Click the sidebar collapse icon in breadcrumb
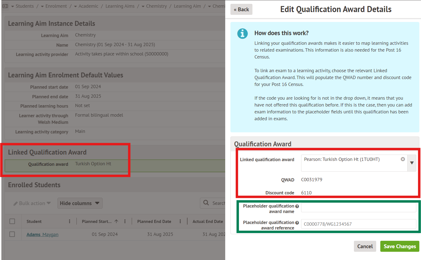Screen dimensions: 421x260 click(x=5, y=6)
